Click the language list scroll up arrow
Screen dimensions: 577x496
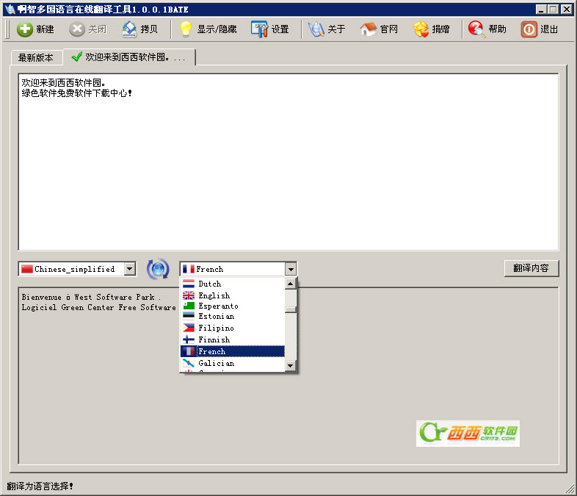point(291,284)
